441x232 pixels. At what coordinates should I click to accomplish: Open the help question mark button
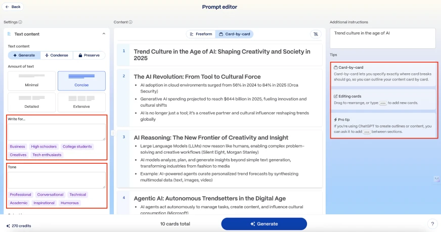(x=432, y=224)
